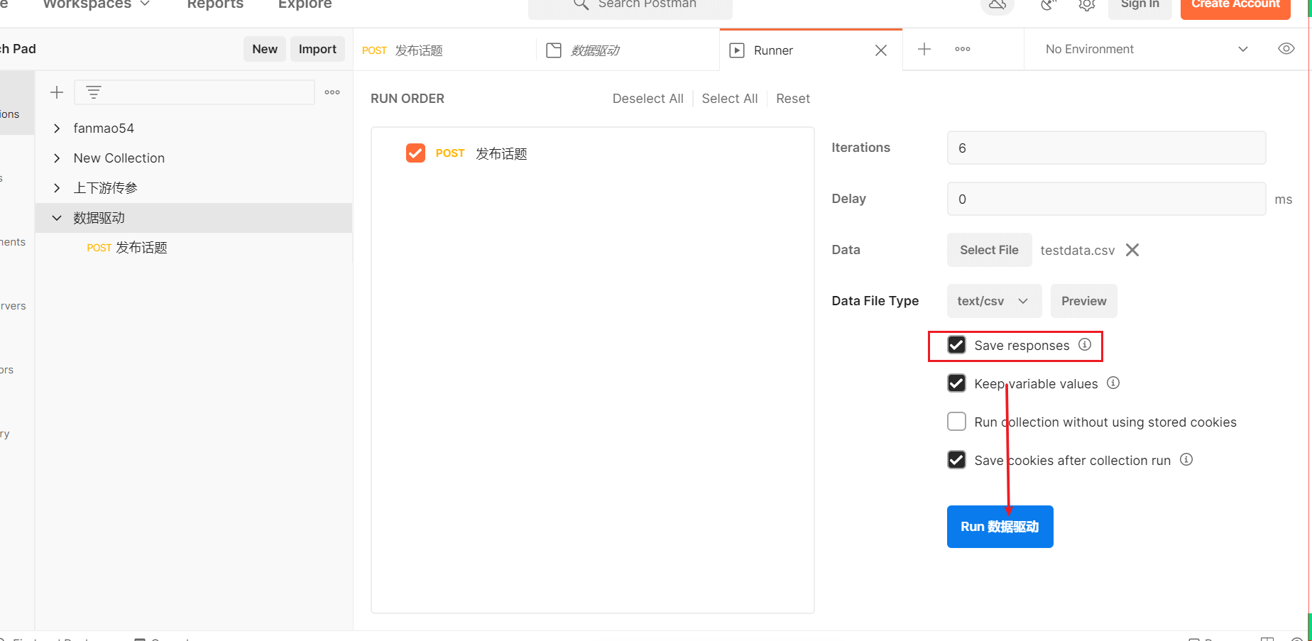
Task: Click the New button
Action: click(x=265, y=49)
